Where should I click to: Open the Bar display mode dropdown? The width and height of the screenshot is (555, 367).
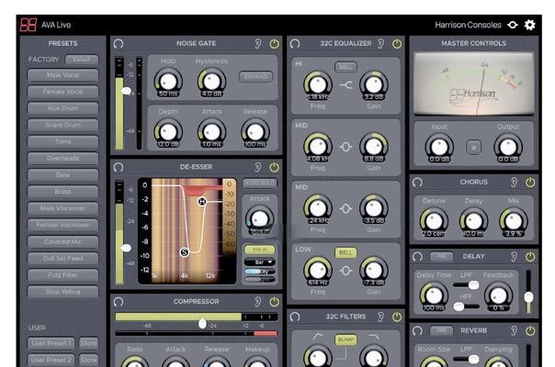click(259, 262)
